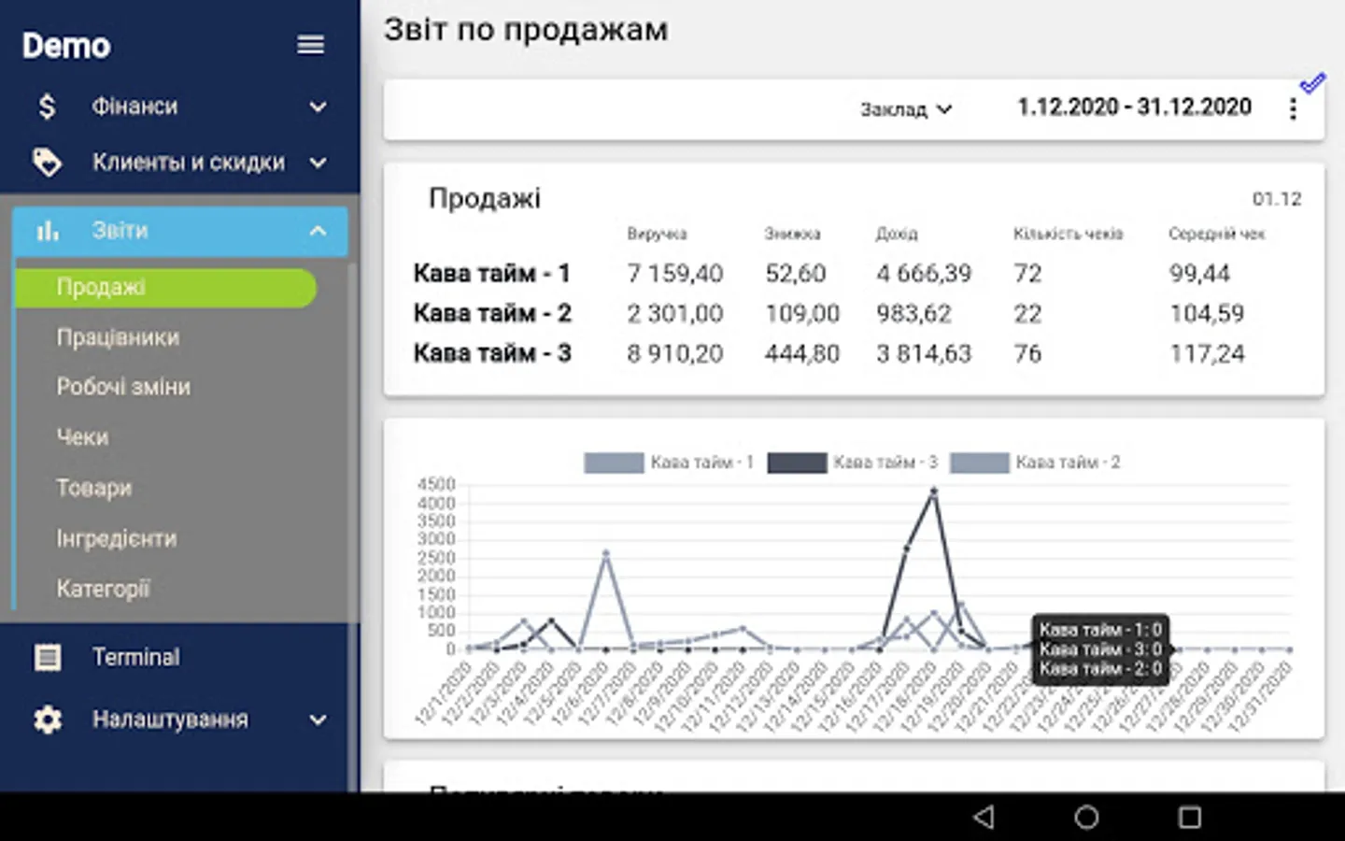Click the tag icon for Клиенты и скидки
Viewport: 1345px width, 841px height.
(47, 163)
